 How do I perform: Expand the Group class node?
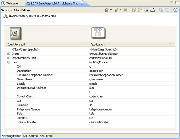(x=9, y=54)
